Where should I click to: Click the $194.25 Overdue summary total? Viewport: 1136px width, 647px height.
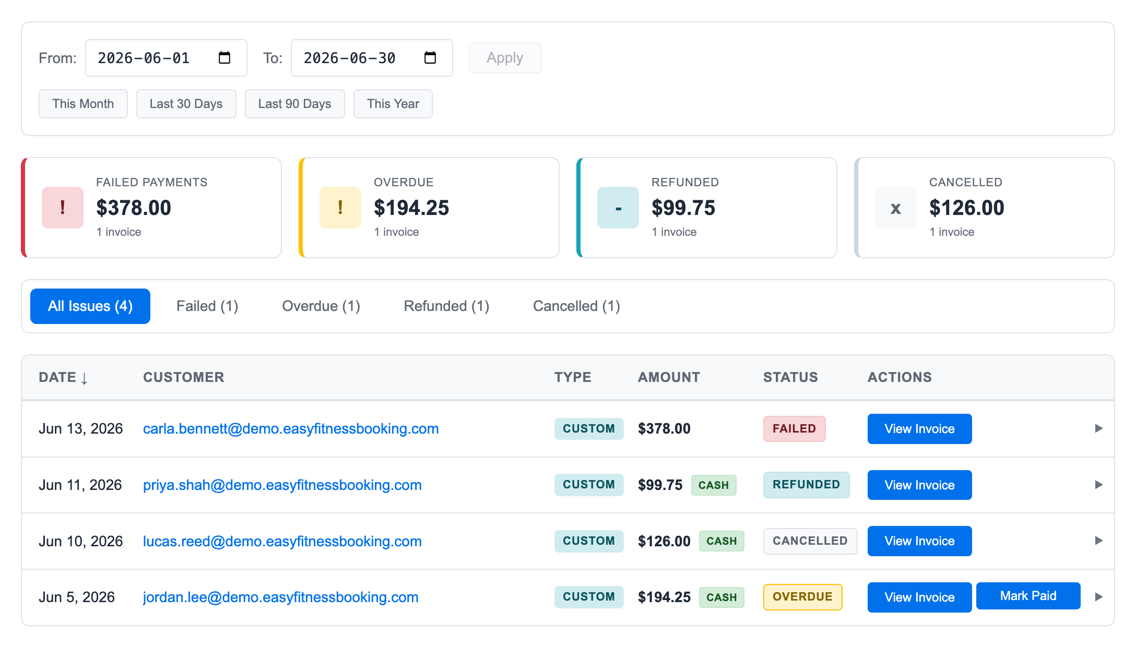click(x=411, y=208)
